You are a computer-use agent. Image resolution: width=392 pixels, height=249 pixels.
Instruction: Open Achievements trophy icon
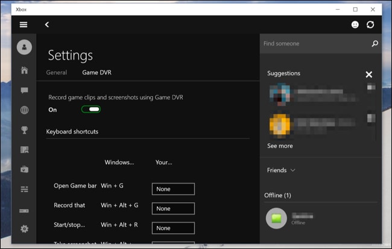[24, 130]
